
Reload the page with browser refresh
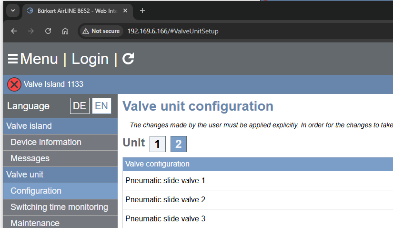tap(48, 31)
